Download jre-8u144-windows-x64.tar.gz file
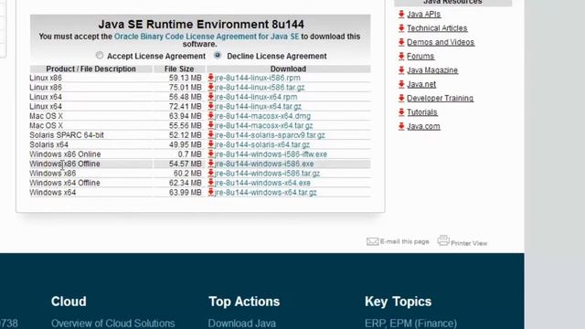 click(x=266, y=193)
